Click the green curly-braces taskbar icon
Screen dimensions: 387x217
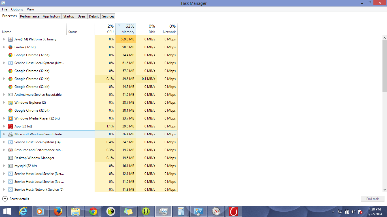(146, 211)
